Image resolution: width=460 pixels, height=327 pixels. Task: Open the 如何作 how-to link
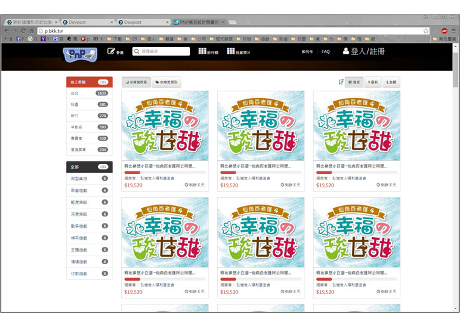307,52
